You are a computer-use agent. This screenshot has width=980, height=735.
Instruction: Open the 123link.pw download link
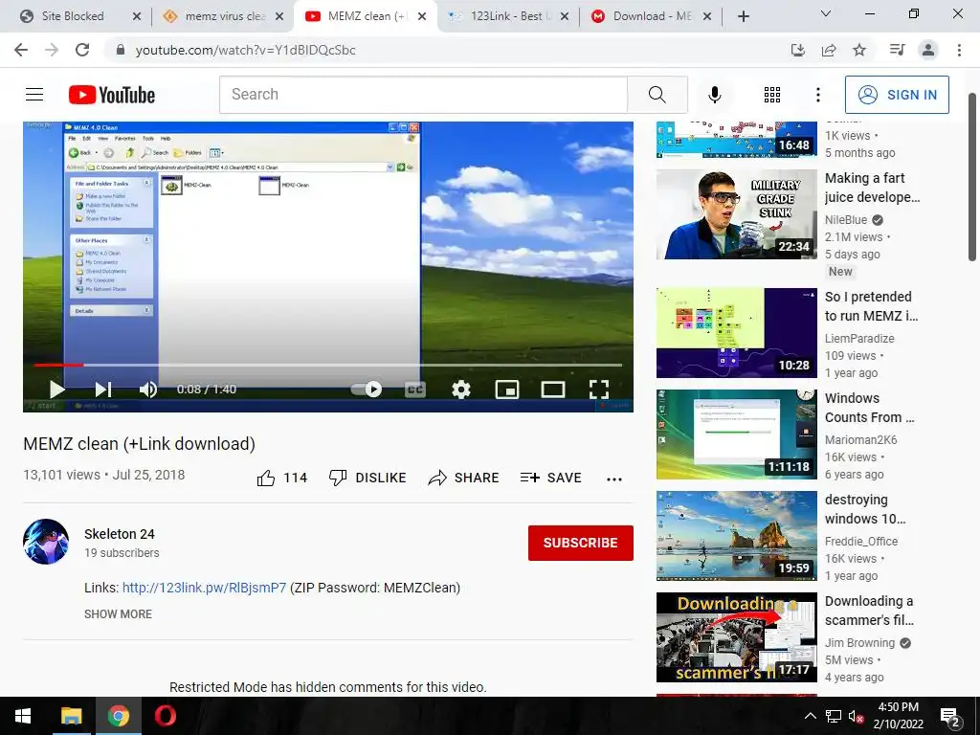(x=205, y=588)
